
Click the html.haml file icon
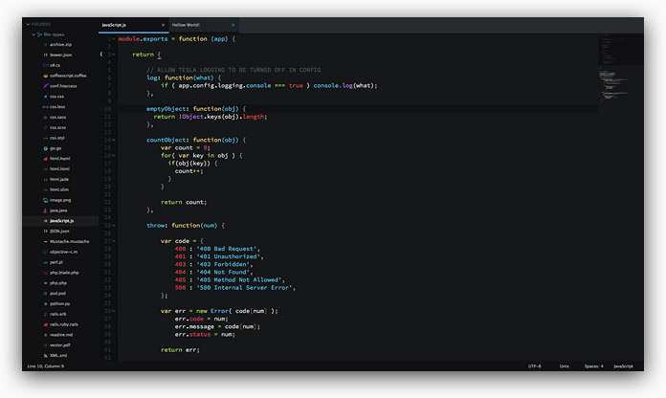pos(45,159)
